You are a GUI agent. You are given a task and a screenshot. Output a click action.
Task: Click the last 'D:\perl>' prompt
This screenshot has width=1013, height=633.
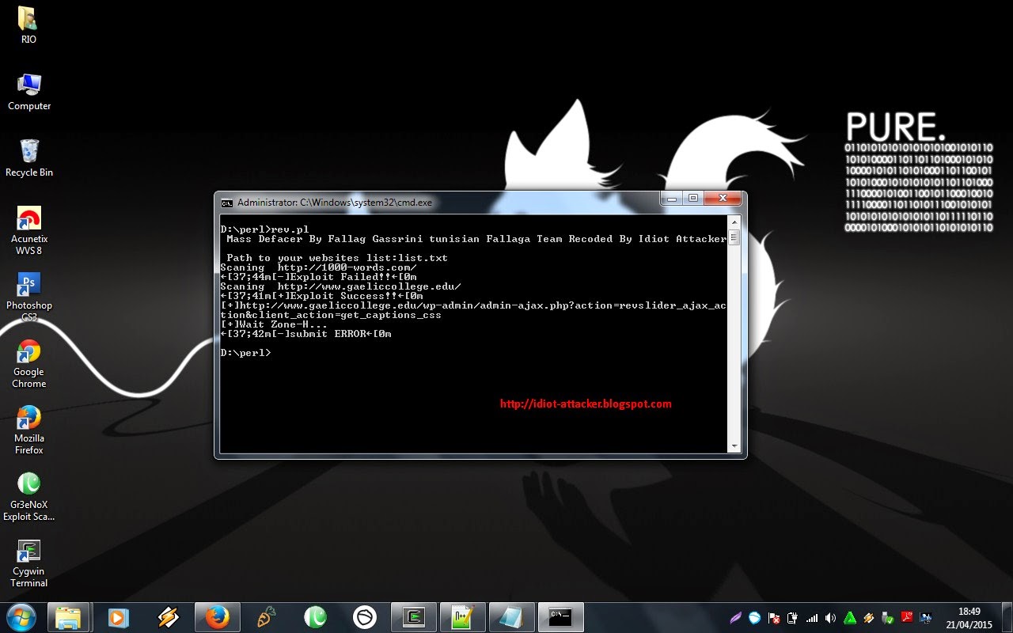[245, 353]
